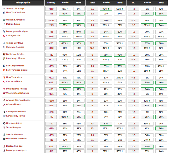Image resolution: width=169 pixels, height=153 pixels.
Task: Click the Yankees 90% money handle cell
Action: tap(65, 14)
